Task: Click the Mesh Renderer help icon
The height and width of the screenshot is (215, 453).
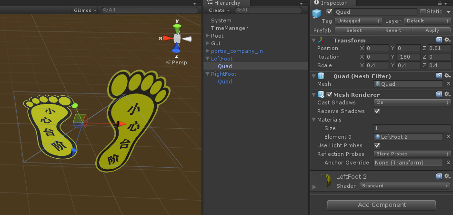Action: click(x=439, y=94)
